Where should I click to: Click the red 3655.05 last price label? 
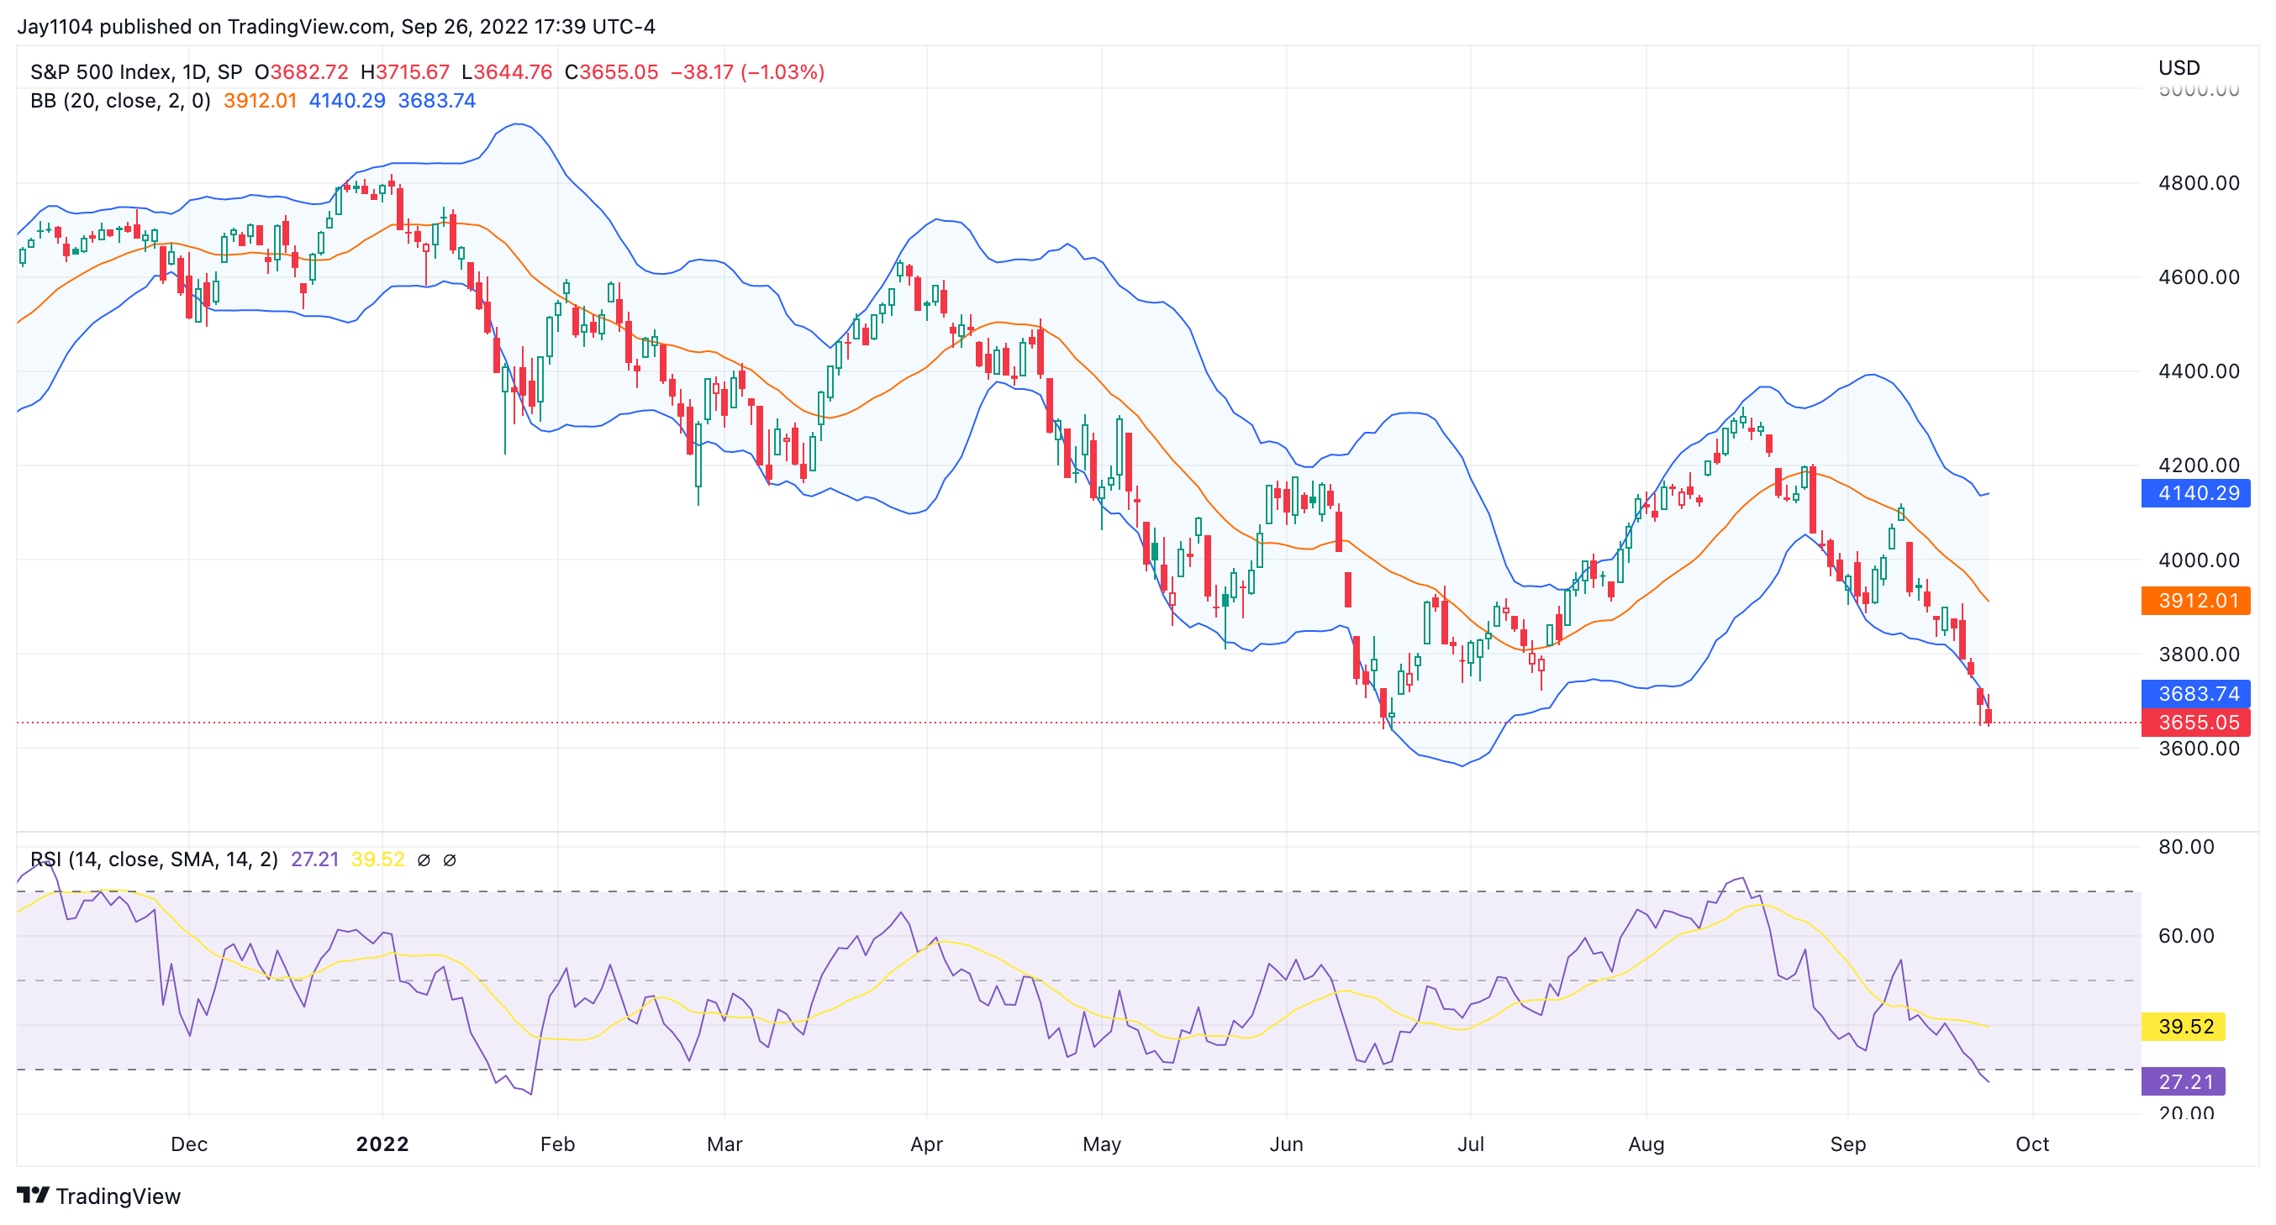(2194, 723)
